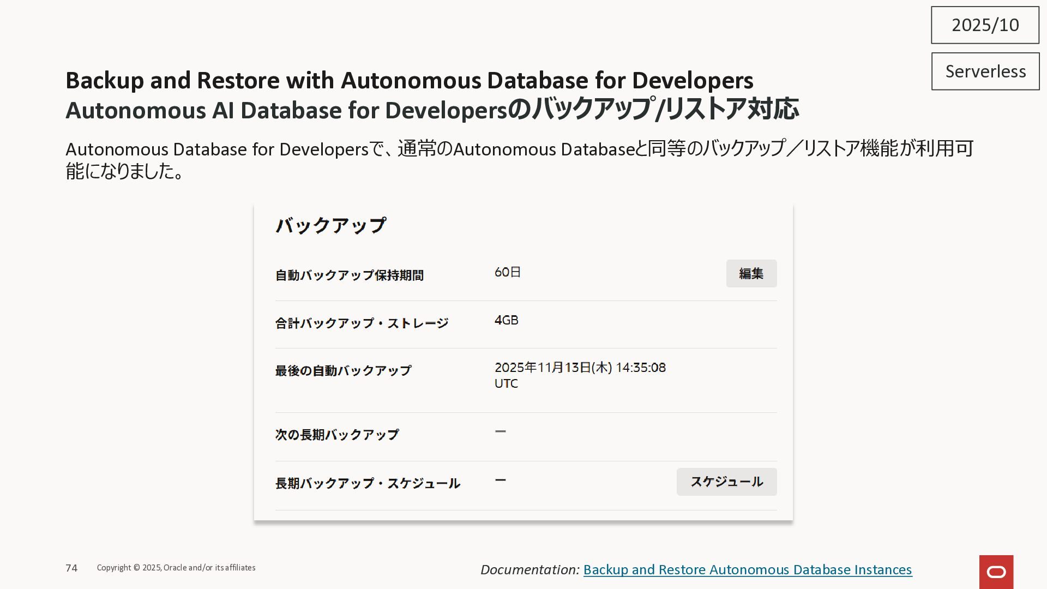Click the red Oracle logo icon

pyautogui.click(x=996, y=572)
